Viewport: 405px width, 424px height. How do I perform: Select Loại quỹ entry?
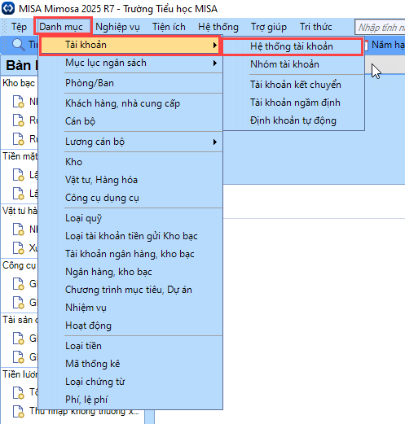tap(130, 218)
